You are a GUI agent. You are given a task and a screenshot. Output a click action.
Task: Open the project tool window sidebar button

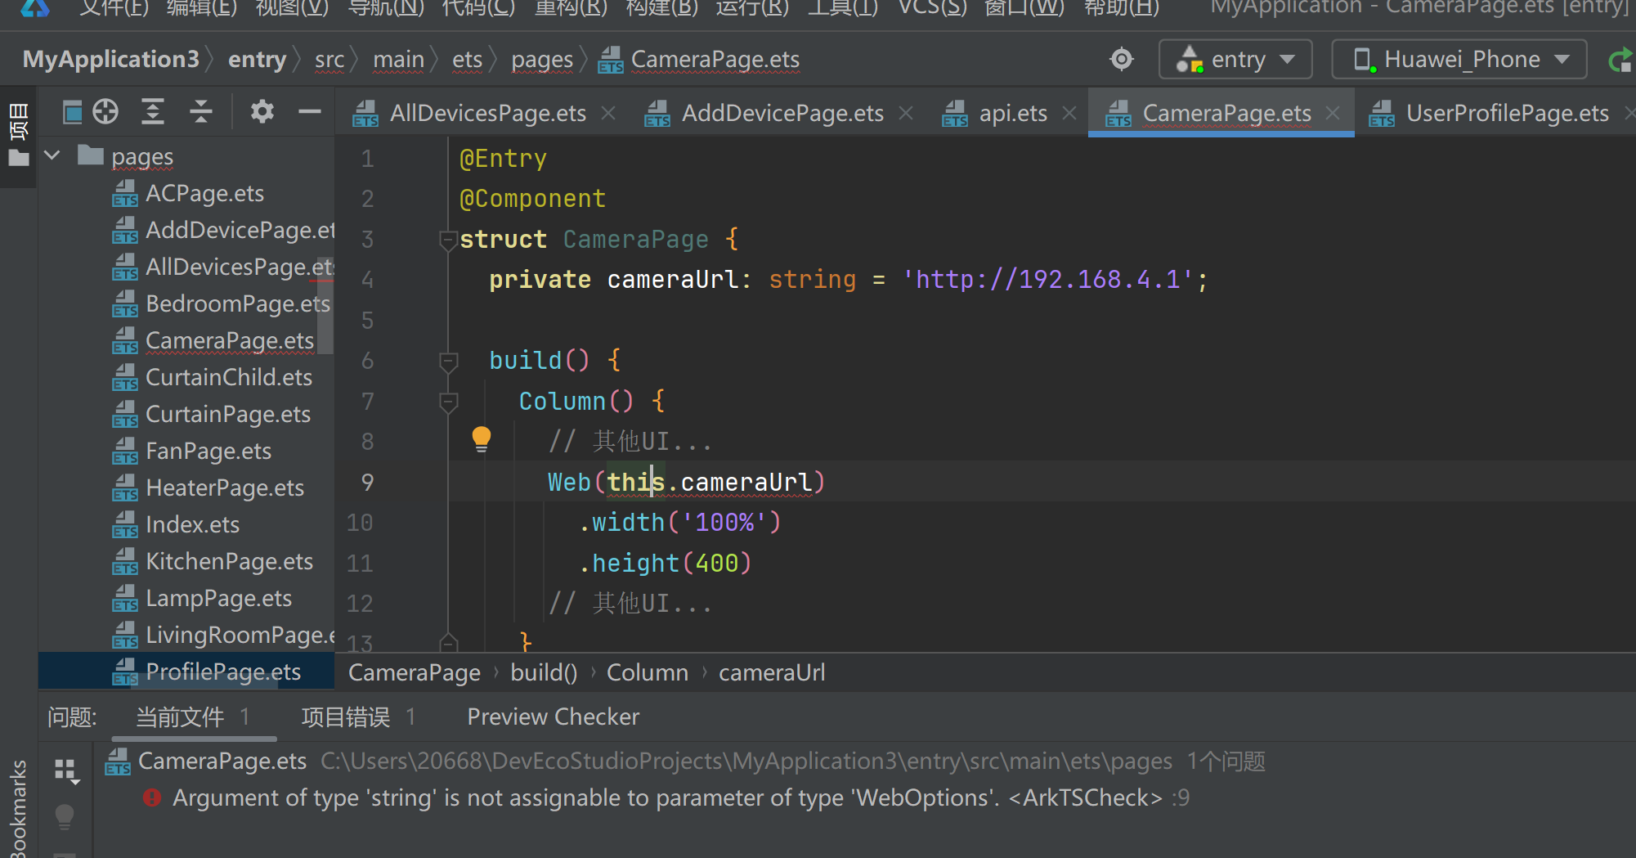pyautogui.click(x=18, y=136)
